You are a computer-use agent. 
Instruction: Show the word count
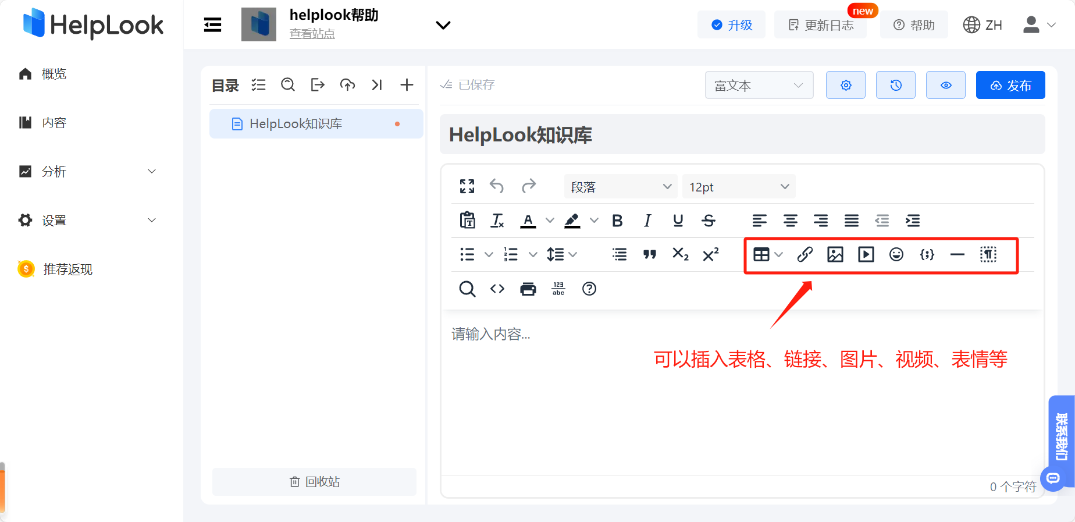(558, 289)
